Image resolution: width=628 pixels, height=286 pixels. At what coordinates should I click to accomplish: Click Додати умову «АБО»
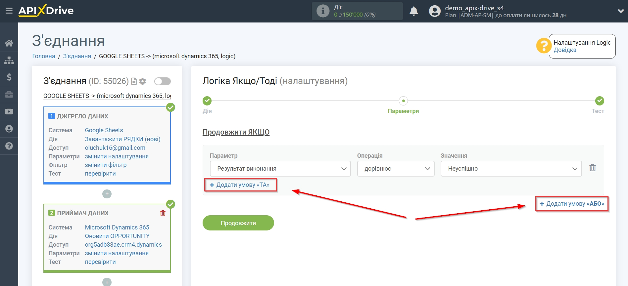tap(572, 204)
